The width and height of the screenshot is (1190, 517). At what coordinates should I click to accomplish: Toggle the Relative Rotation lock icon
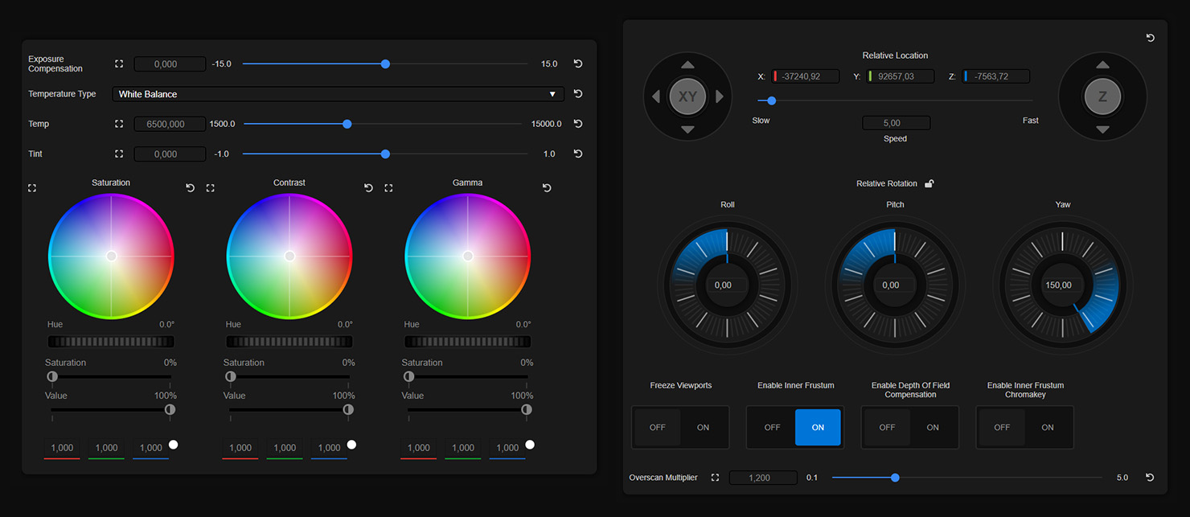929,184
